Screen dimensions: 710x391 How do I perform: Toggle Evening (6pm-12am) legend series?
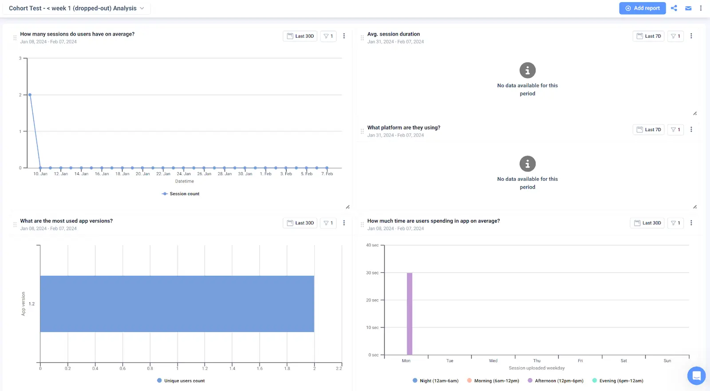pyautogui.click(x=618, y=381)
